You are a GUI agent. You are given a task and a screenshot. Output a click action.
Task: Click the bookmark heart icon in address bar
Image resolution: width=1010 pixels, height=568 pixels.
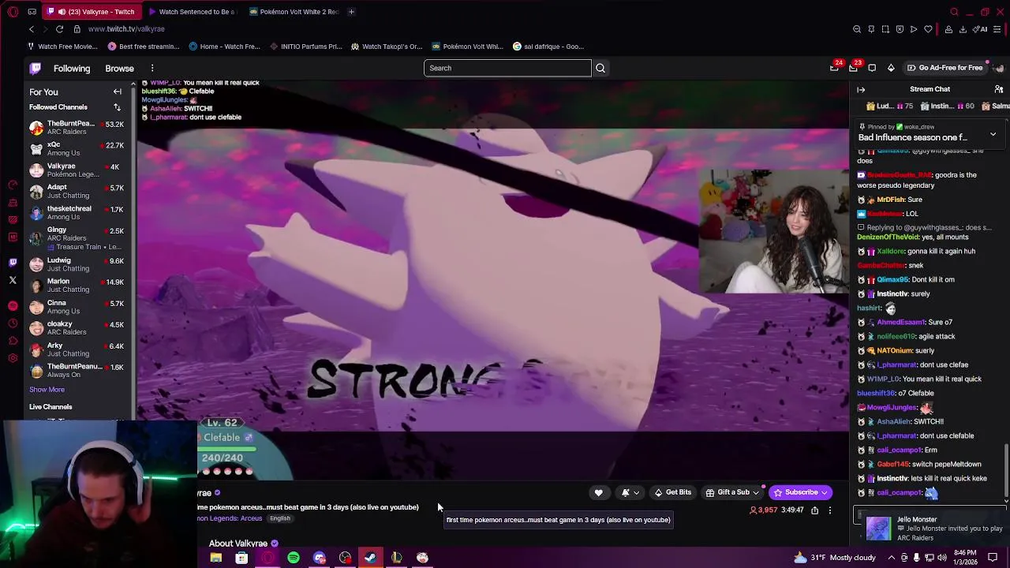pos(928,29)
